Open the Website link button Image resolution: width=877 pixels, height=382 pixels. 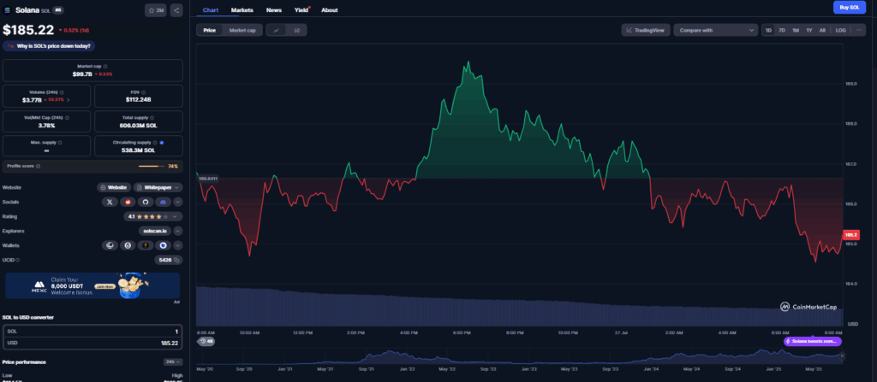[114, 188]
